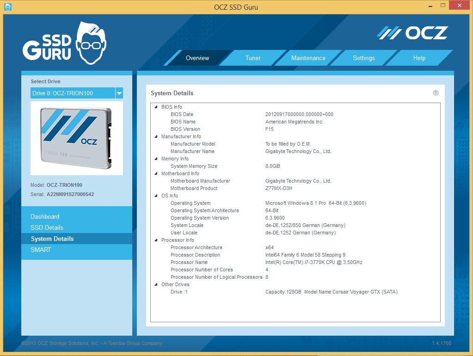Collapse the Other Drives section

[x=156, y=284]
